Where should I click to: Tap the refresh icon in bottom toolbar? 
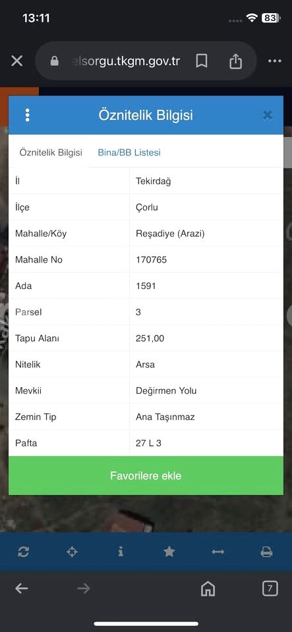coord(23,552)
